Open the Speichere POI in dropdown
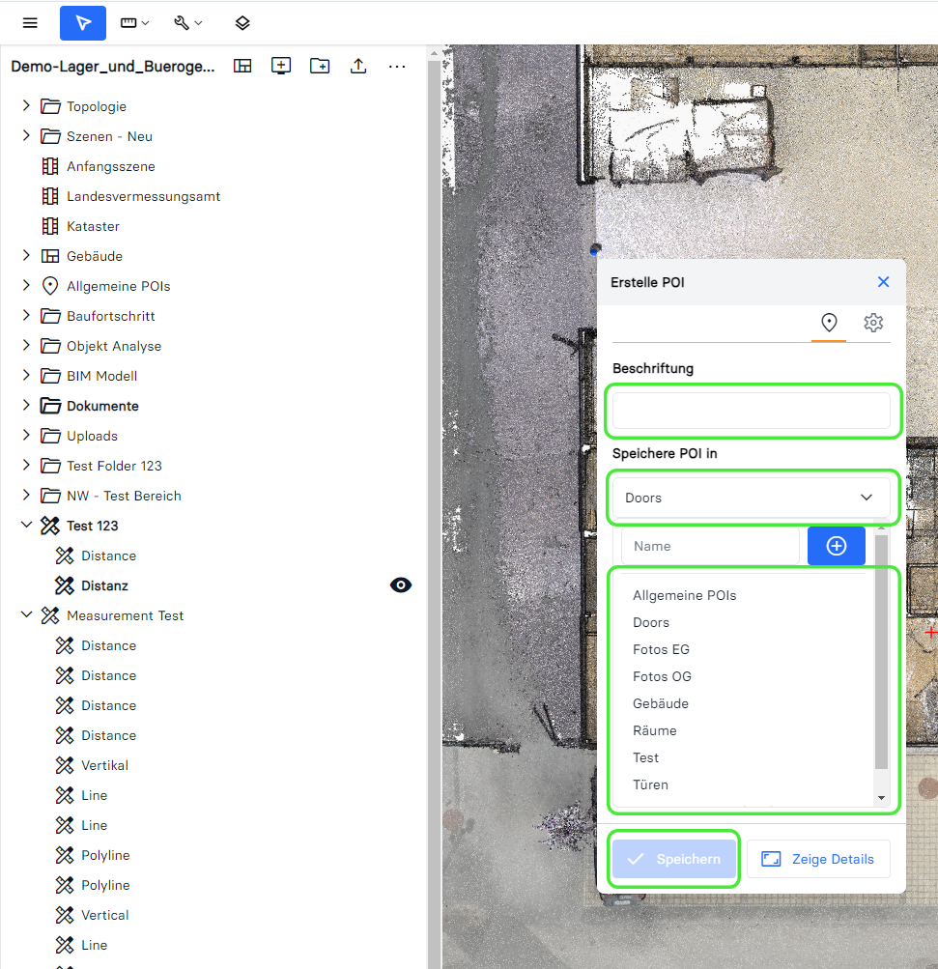This screenshot has height=969, width=938. (751, 498)
